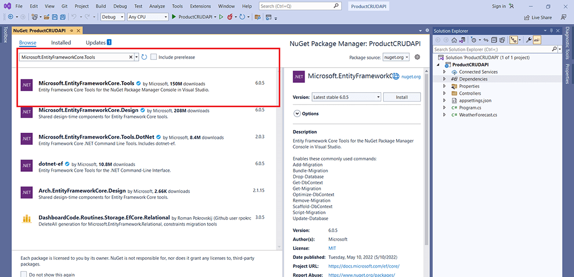This screenshot has height=277, width=574.
Task: Close the NuGet: ProductCRUDAPI tab
Action: click(x=78, y=31)
